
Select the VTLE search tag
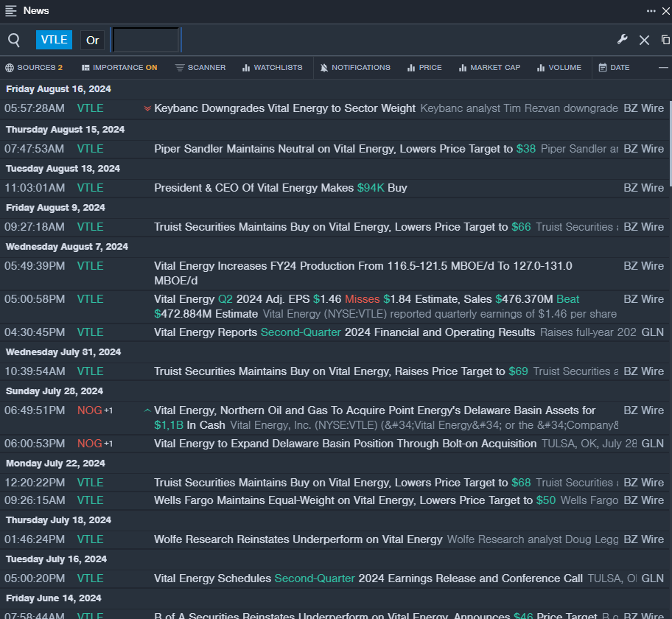[x=54, y=40]
